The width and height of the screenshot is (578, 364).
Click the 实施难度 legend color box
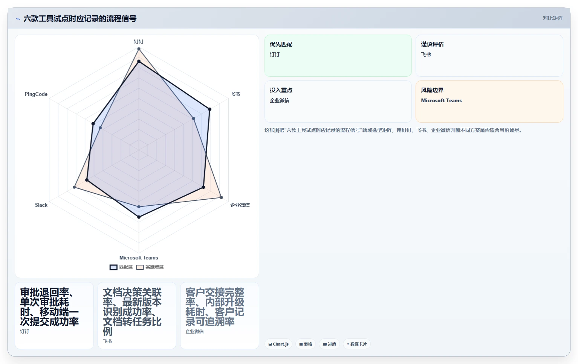pyautogui.click(x=140, y=267)
